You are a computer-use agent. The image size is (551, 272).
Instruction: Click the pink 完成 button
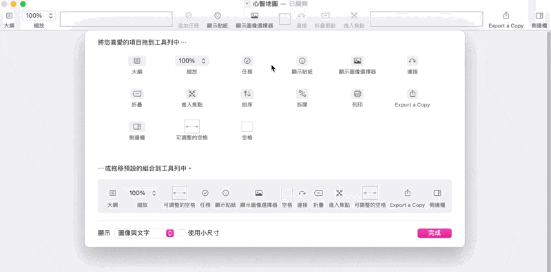tap(435, 233)
